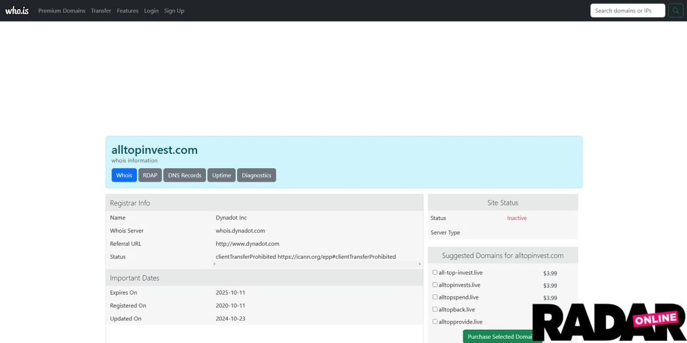Click the Updated On label
This screenshot has height=343, width=687.
[x=125, y=318]
